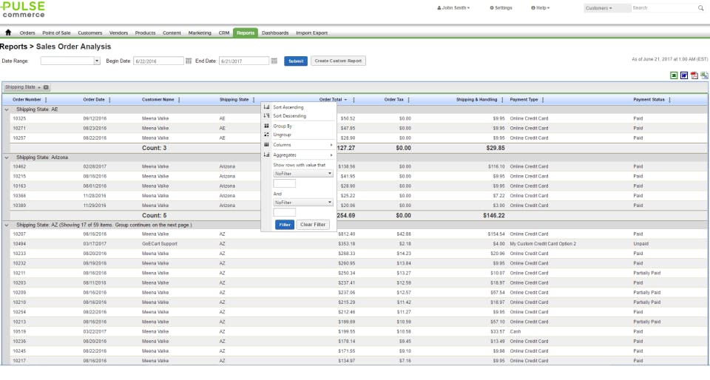Click the Begin Date input field
This screenshot has width=710, height=380.
pos(158,61)
